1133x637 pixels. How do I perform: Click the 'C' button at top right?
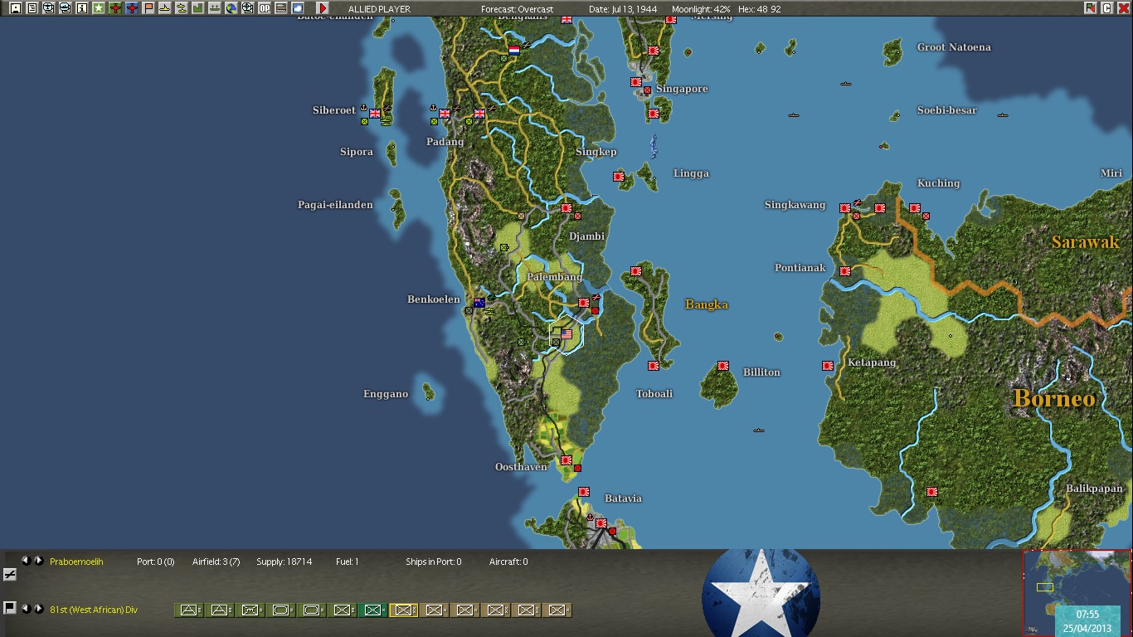(x=1106, y=8)
